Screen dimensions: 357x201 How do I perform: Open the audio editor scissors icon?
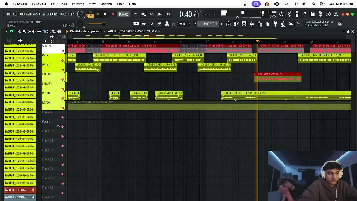[x=289, y=14]
